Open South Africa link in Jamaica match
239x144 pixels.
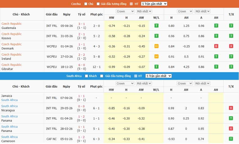point(10,100)
